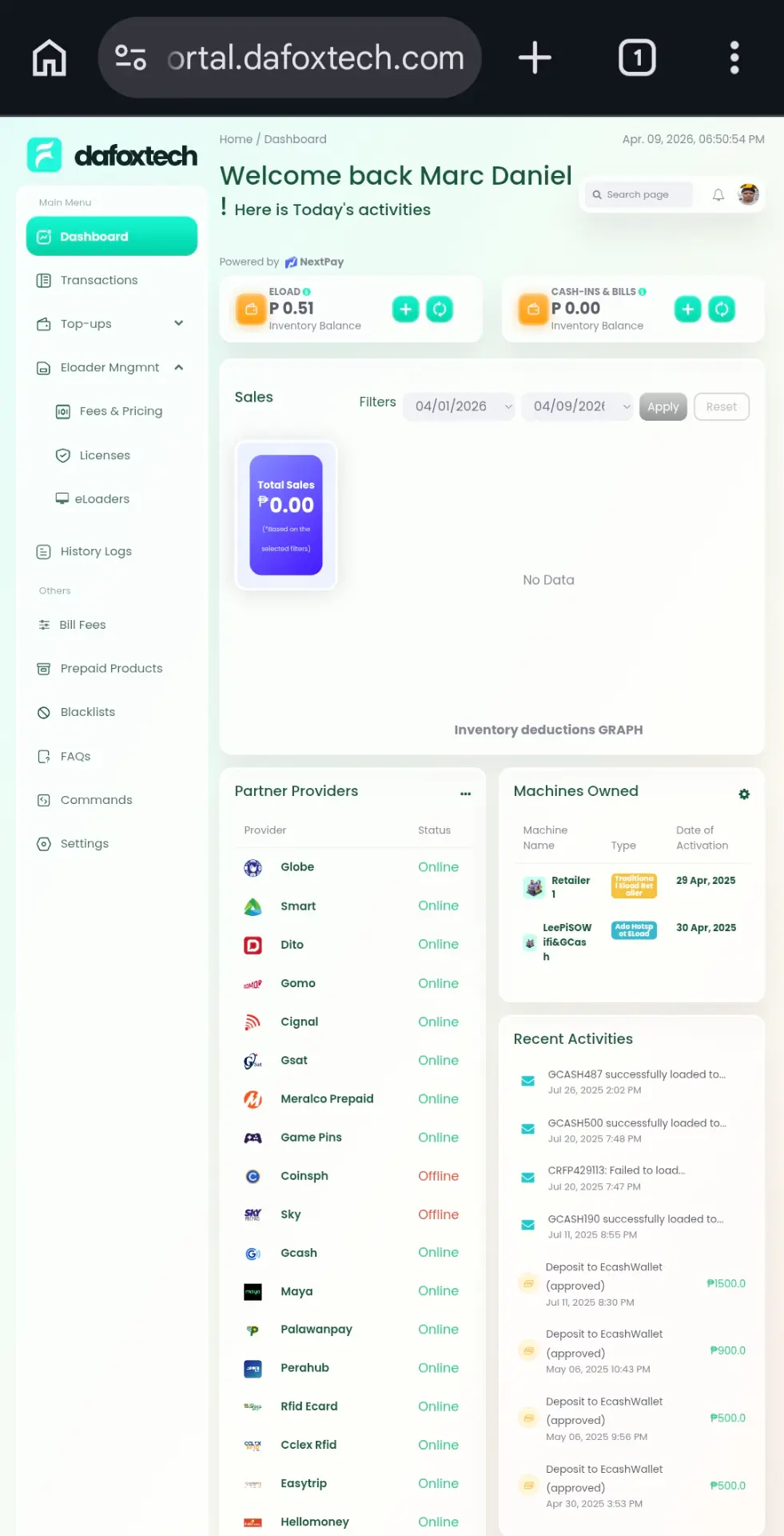The image size is (784, 1536).
Task: Click the Dito provider logo
Action: (253, 945)
